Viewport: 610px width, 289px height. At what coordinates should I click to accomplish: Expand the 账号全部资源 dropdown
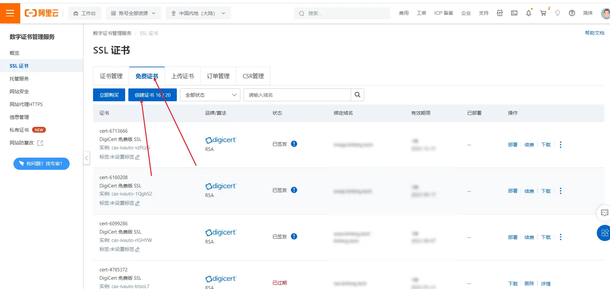(133, 13)
